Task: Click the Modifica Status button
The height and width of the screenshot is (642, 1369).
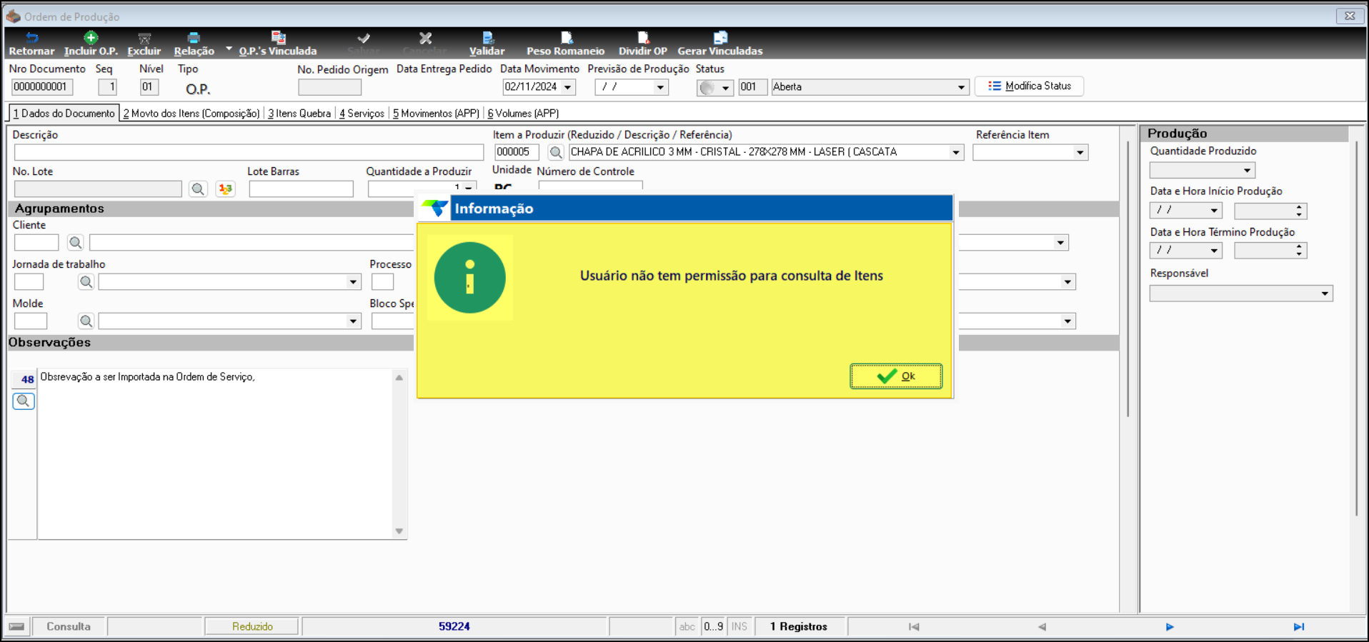Action: tap(1029, 86)
